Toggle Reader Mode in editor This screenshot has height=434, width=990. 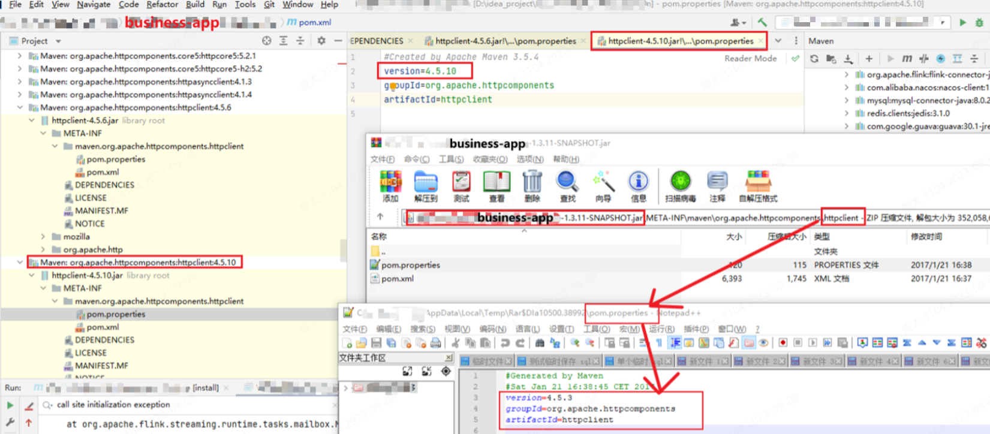[x=750, y=59]
